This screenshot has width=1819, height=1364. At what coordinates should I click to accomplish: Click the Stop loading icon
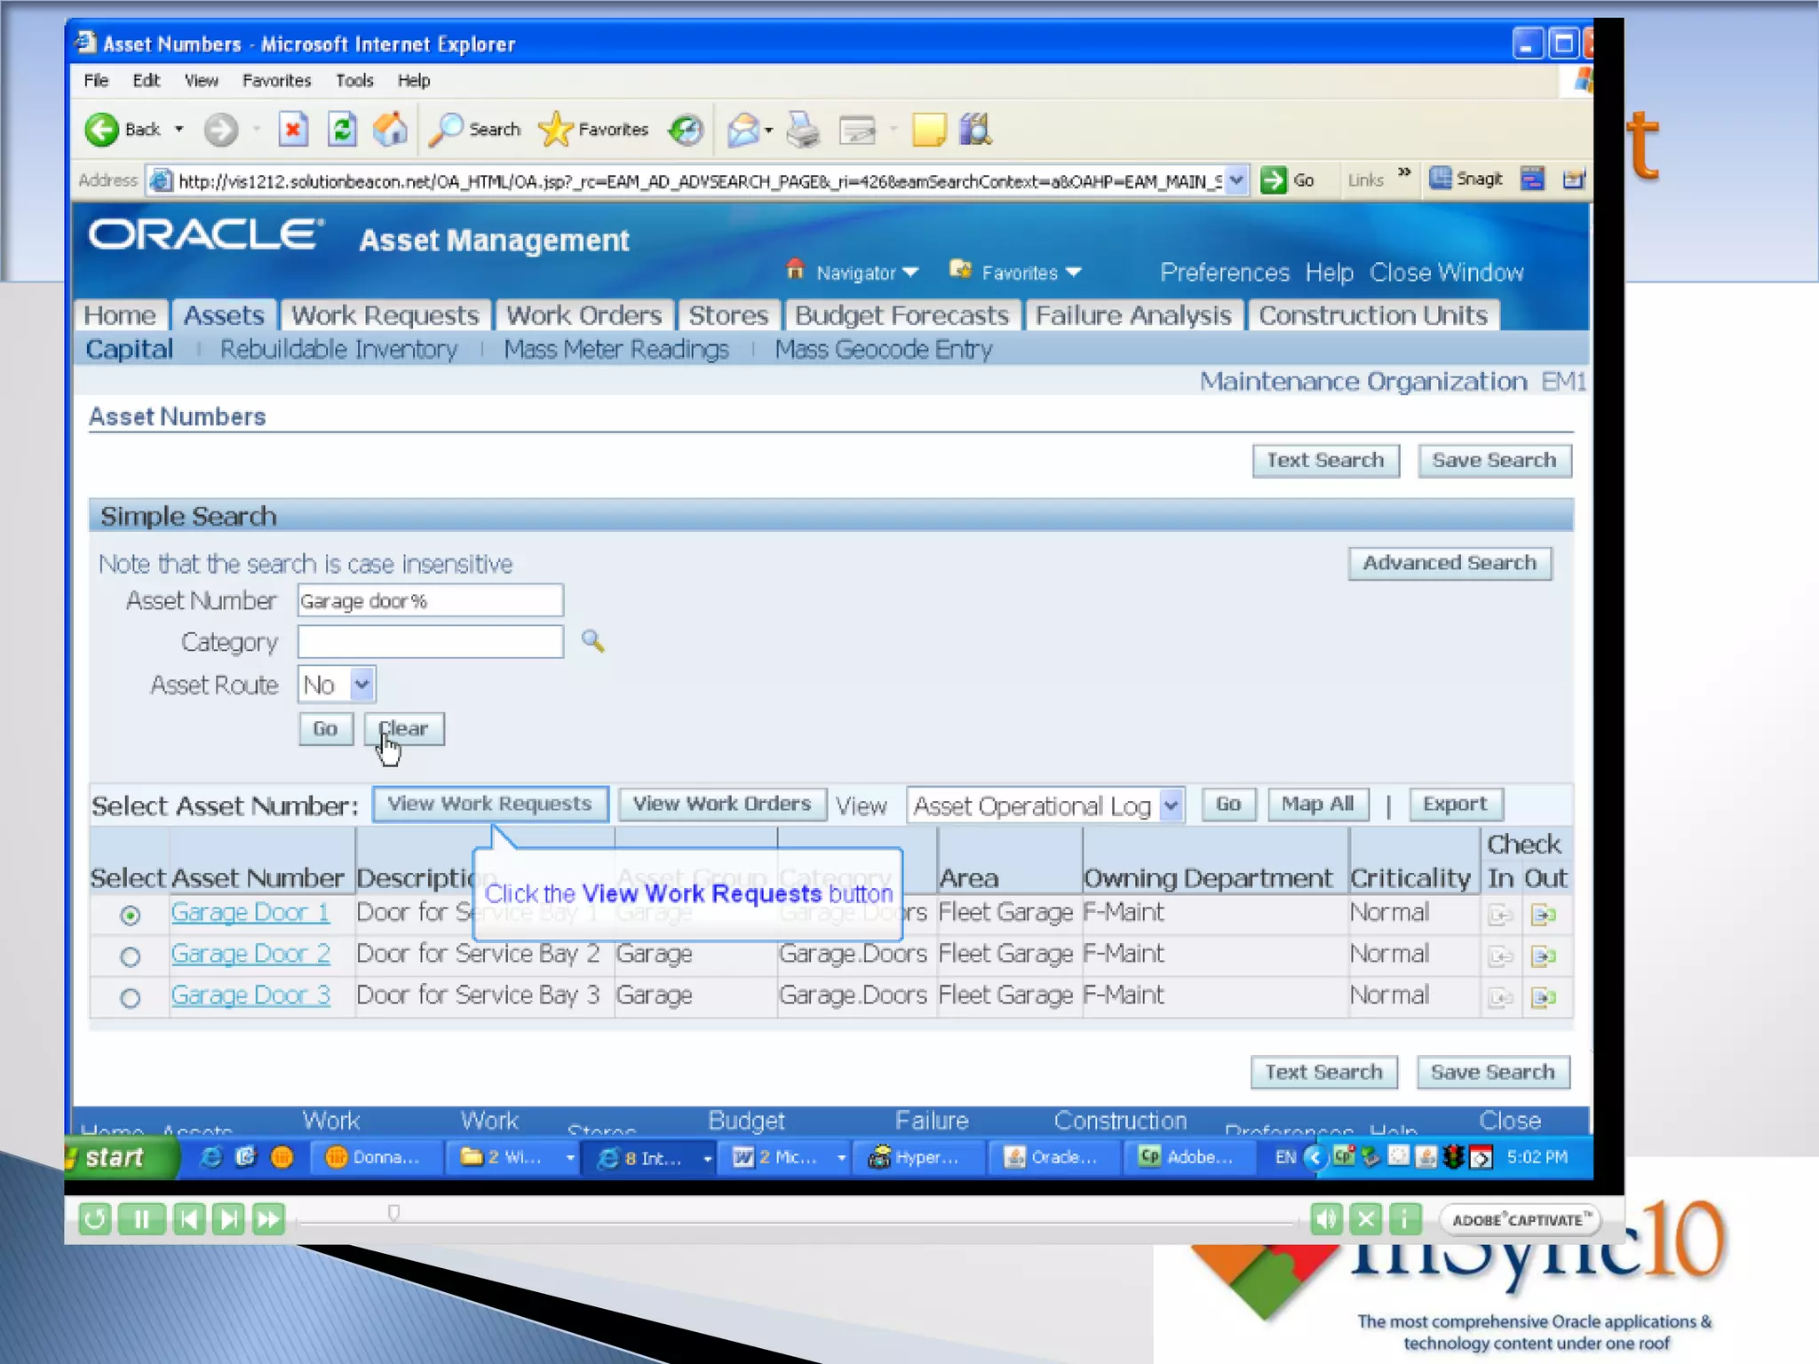pyautogui.click(x=292, y=130)
